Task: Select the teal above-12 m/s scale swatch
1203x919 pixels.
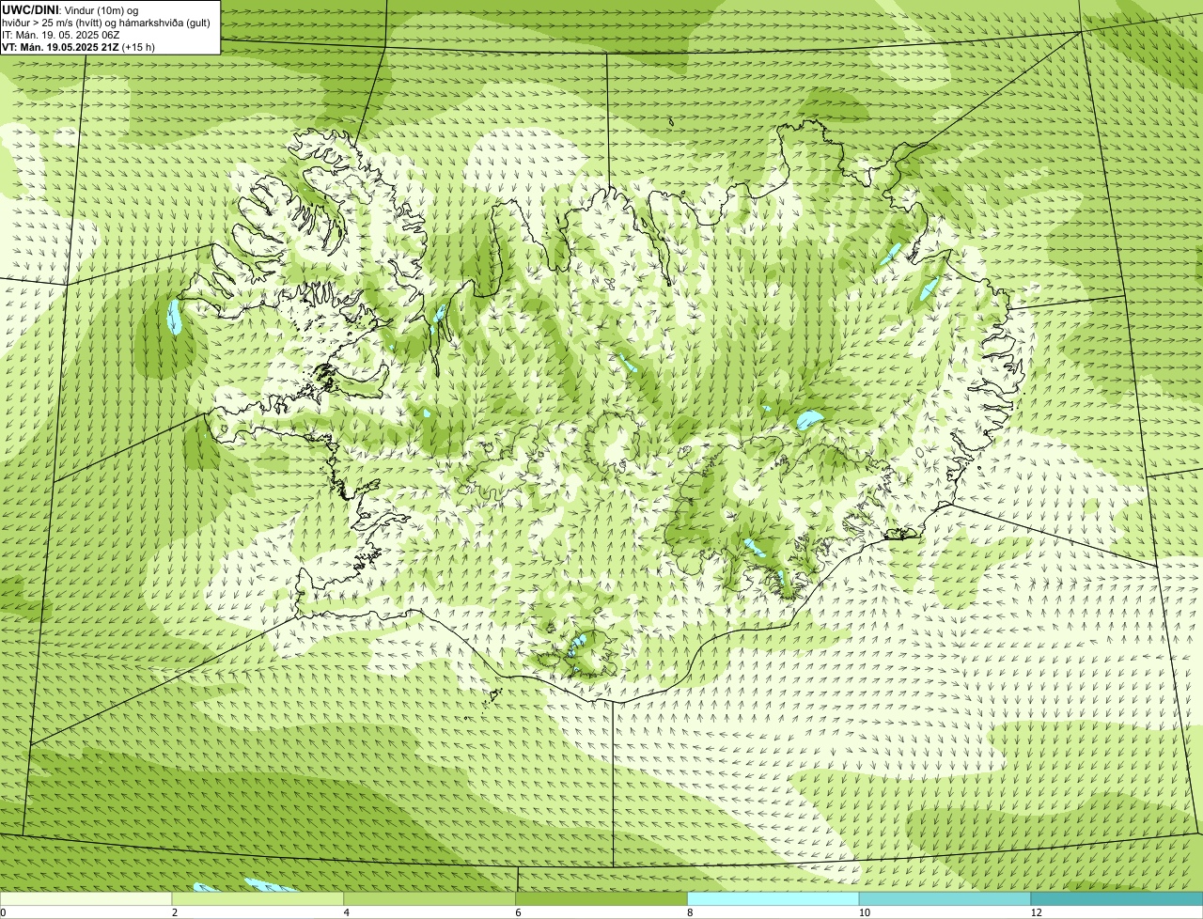Action: [1117, 899]
